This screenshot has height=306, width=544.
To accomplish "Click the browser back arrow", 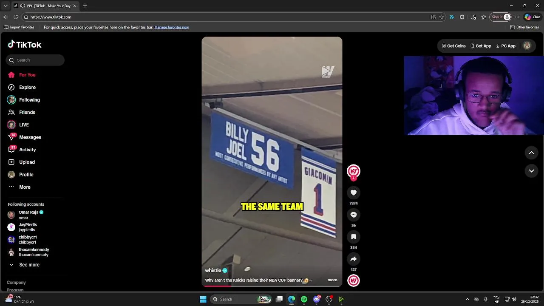I will [6, 17].
